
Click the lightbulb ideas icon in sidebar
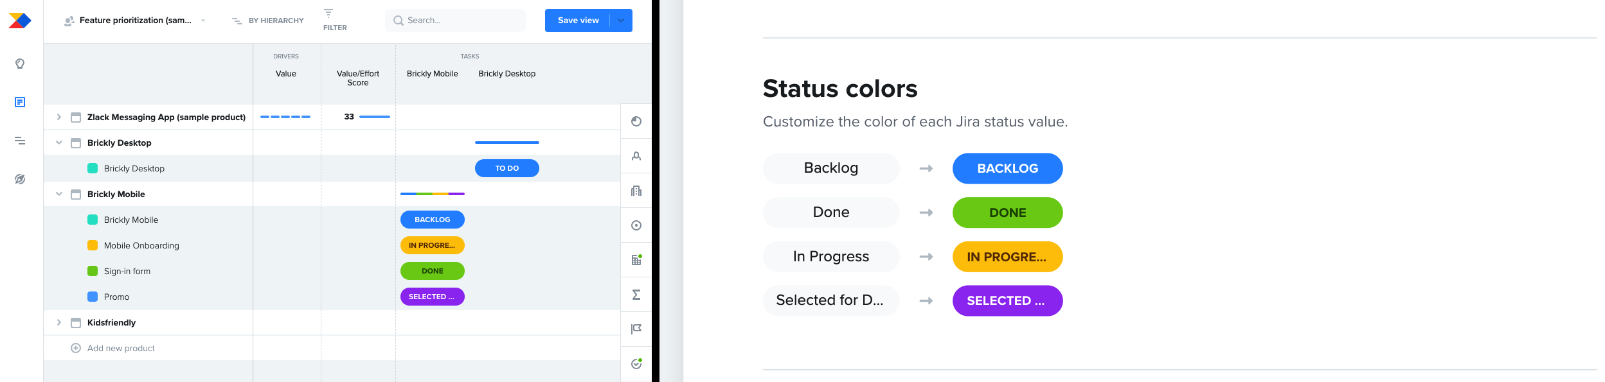[20, 64]
